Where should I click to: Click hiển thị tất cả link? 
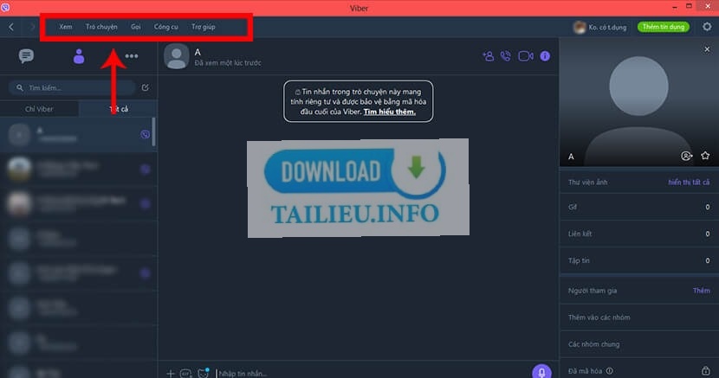point(689,183)
